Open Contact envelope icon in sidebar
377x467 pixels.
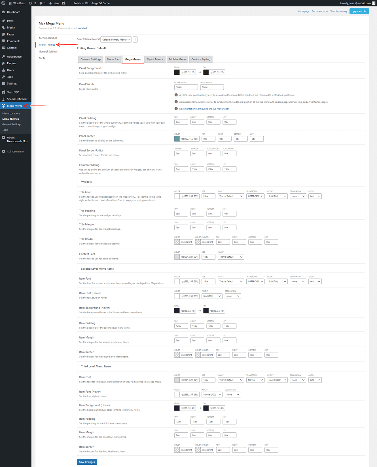[x=3, y=48]
